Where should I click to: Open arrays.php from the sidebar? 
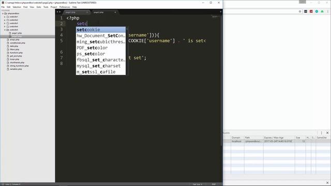[x=14, y=40]
